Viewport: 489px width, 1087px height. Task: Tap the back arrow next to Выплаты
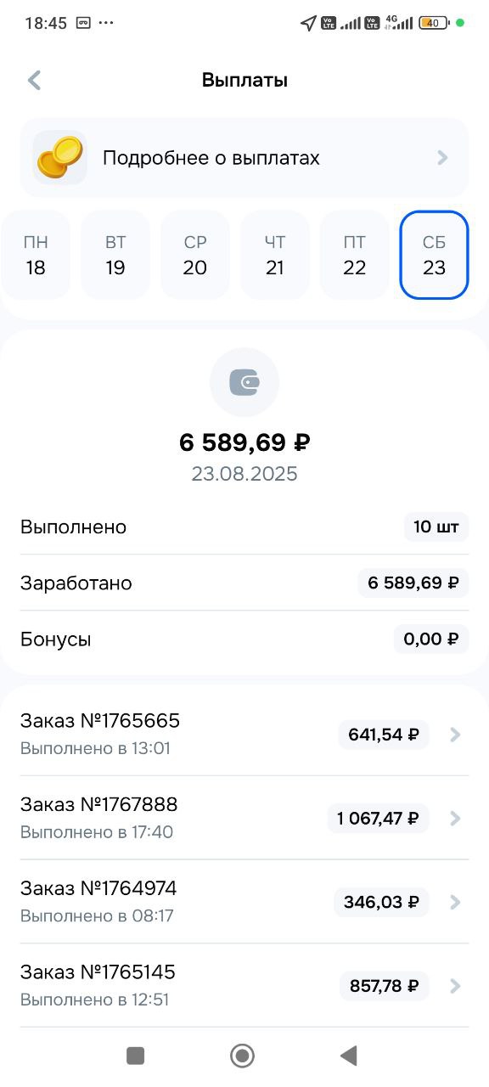(34, 81)
